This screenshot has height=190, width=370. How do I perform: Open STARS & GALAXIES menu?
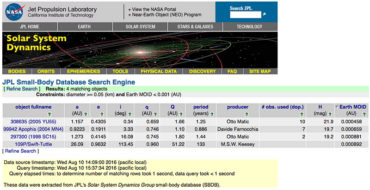(x=195, y=27)
